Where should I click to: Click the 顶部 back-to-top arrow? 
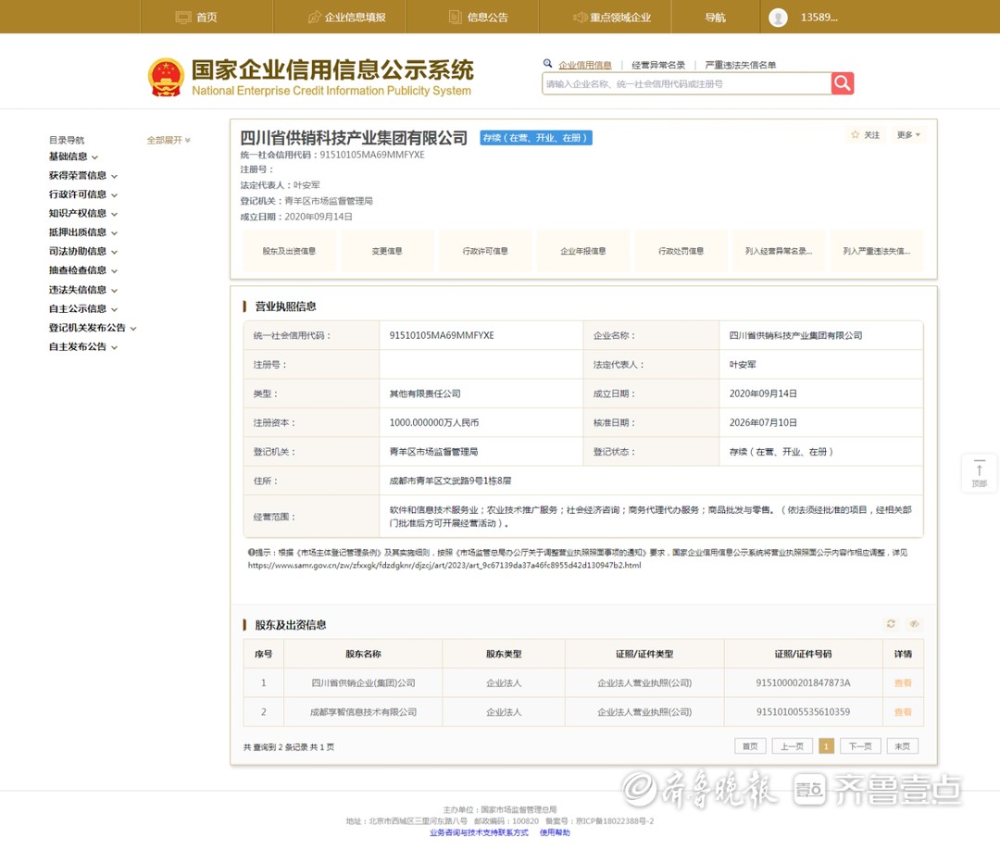979,473
